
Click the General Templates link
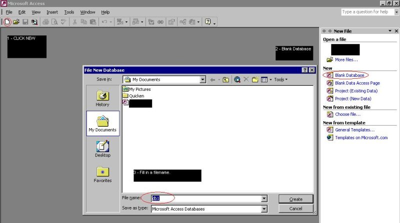pyautogui.click(x=354, y=130)
